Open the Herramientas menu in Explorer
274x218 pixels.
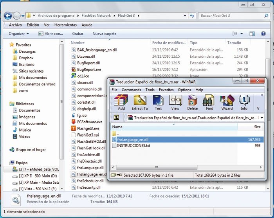coord(65,25)
